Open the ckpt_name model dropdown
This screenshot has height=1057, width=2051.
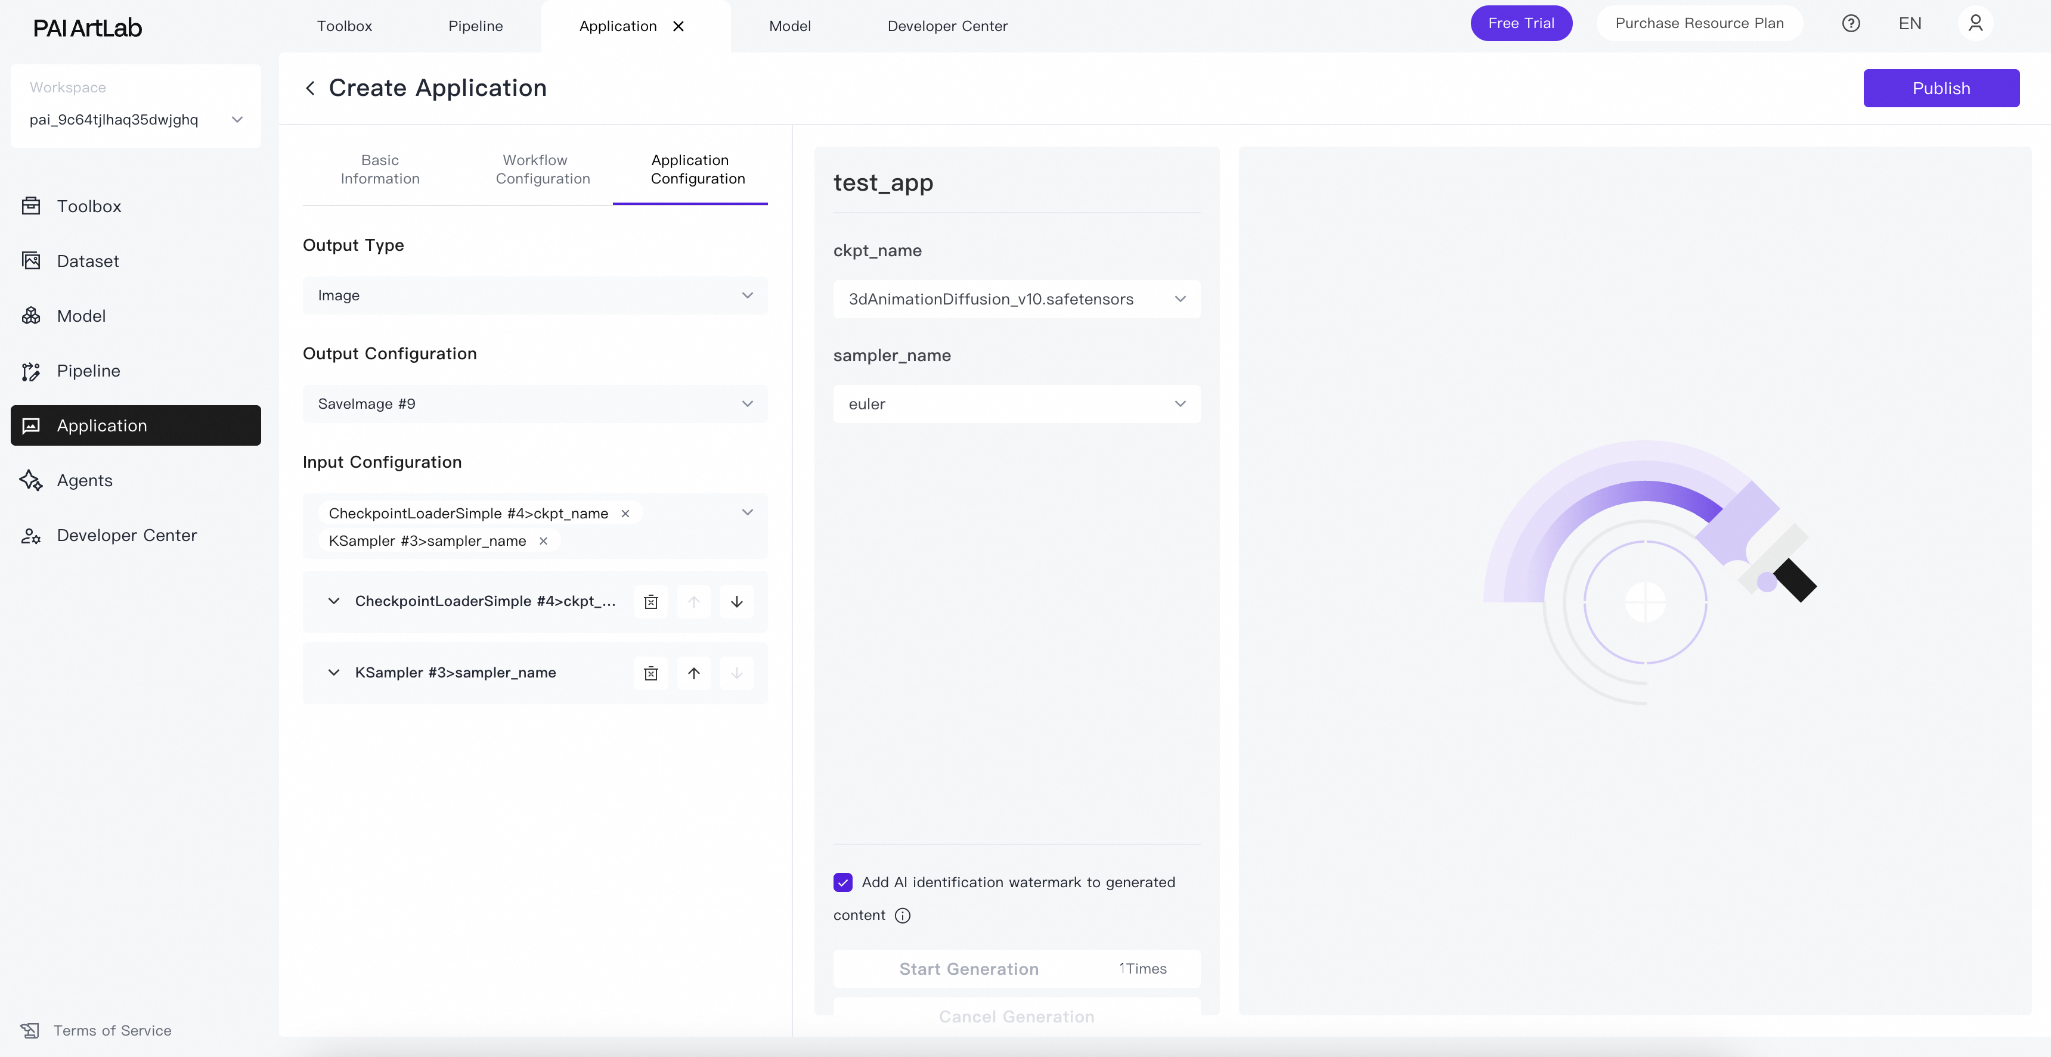1016,299
